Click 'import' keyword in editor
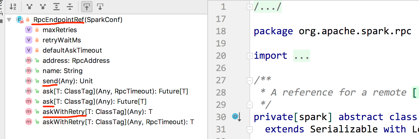The image size is (419, 139). (270, 56)
